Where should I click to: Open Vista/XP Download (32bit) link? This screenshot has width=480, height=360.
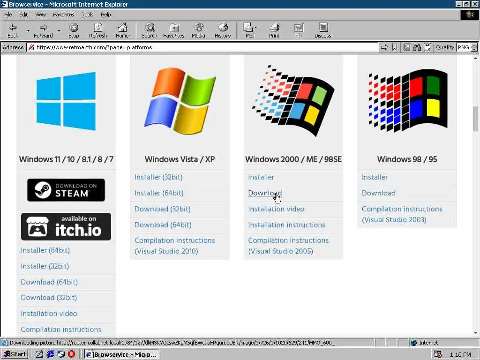coord(163,209)
